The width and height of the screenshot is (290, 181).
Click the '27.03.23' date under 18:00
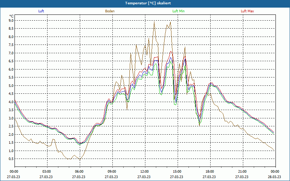(x=209, y=177)
